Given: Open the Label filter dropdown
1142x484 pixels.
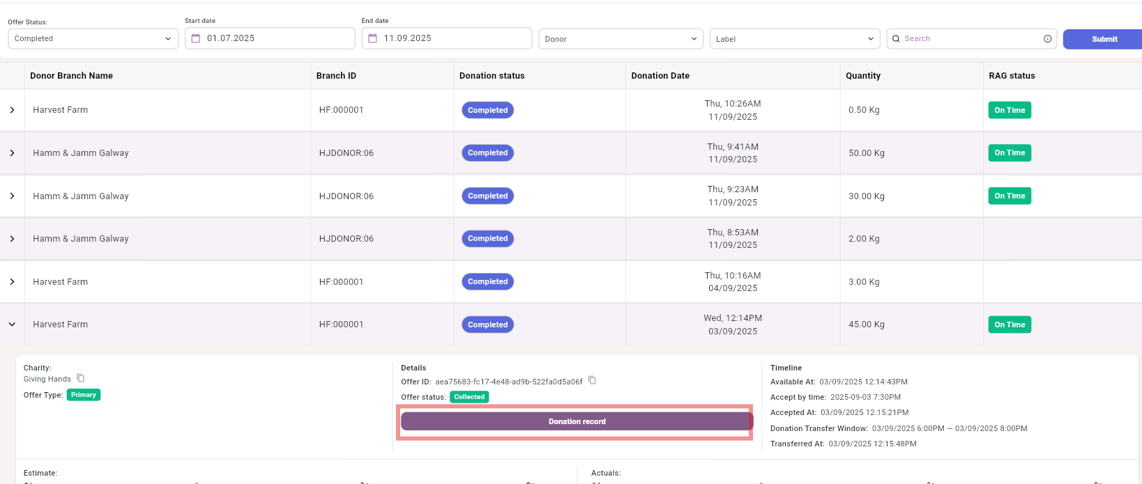Looking at the screenshot, I should click(794, 39).
